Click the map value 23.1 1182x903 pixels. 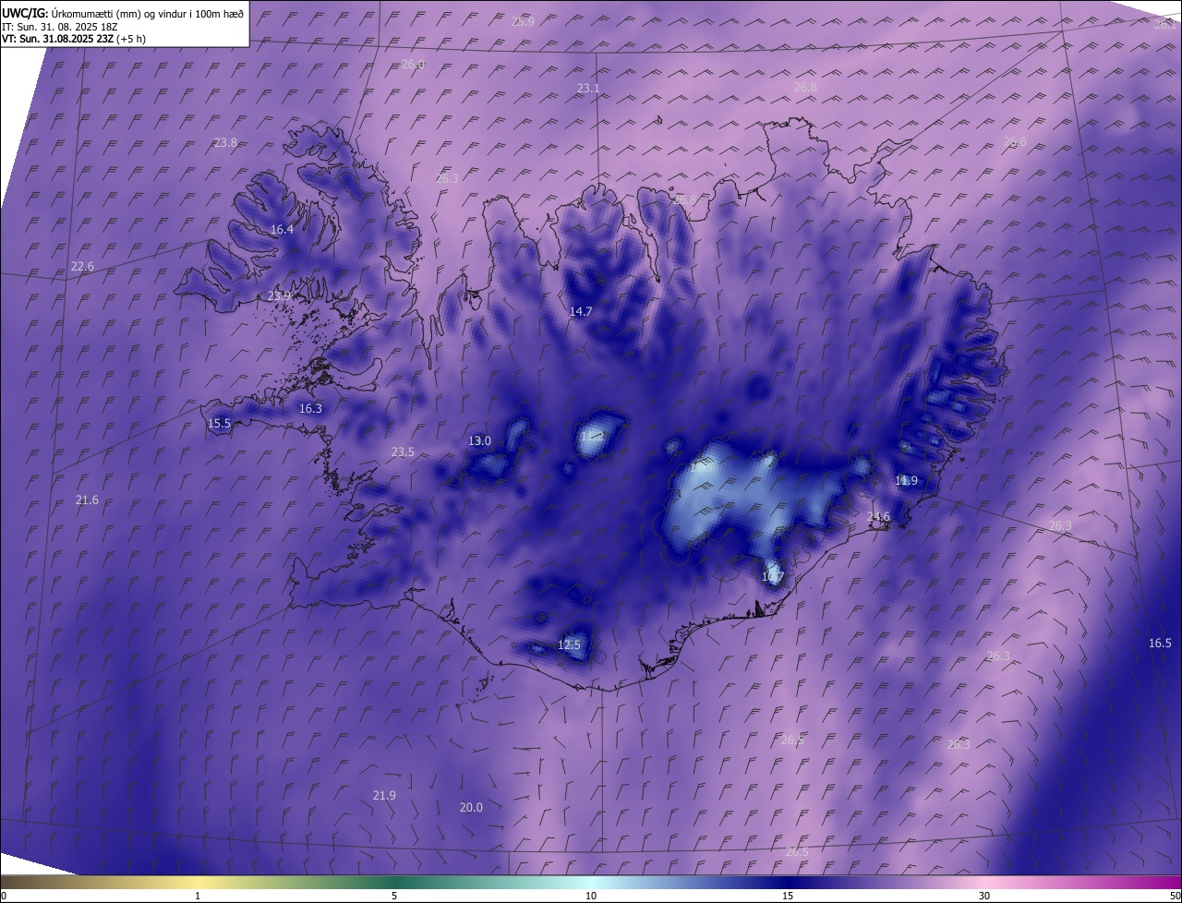click(588, 88)
